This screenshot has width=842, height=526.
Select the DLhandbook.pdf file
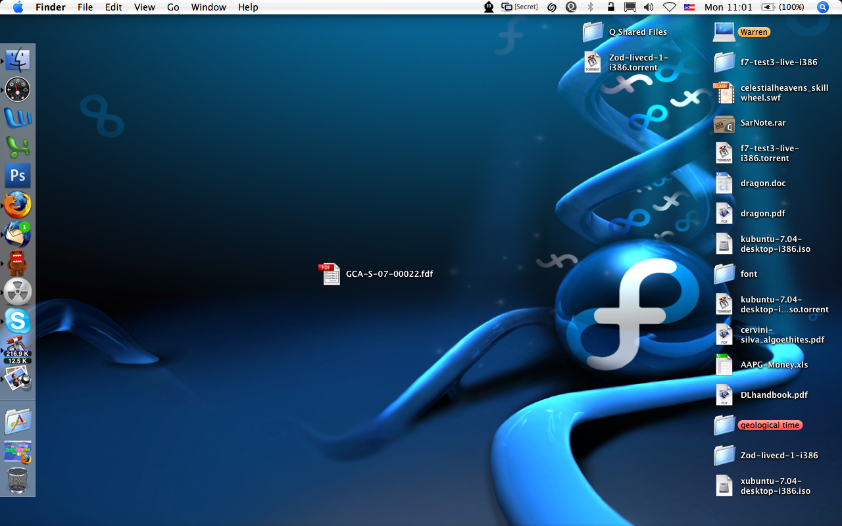click(761, 395)
